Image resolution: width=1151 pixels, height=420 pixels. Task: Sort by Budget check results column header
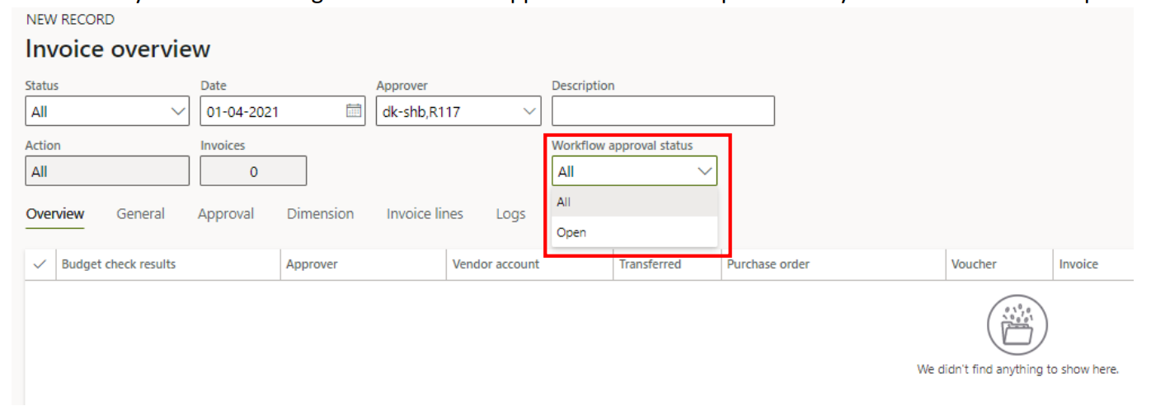pos(119,264)
